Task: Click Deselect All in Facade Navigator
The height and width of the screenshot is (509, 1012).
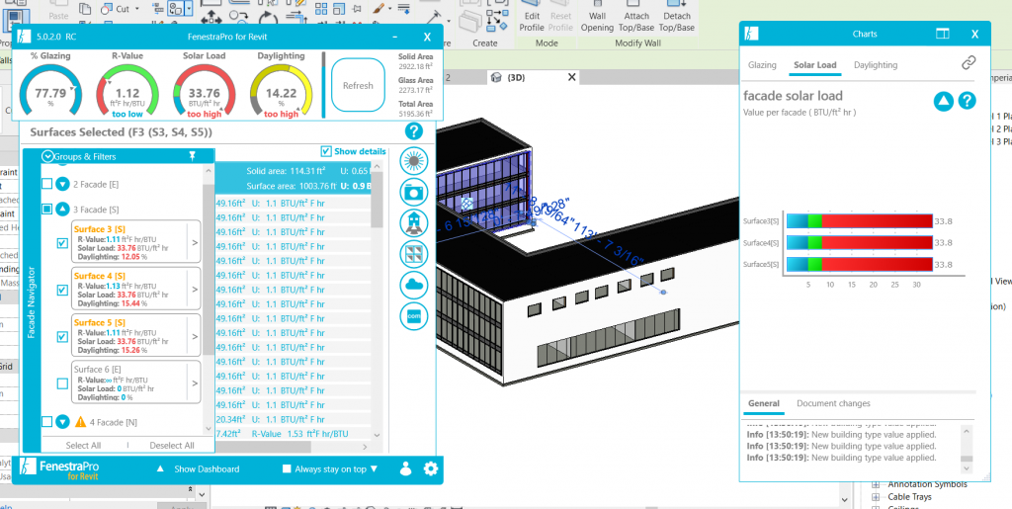Action: [172, 445]
